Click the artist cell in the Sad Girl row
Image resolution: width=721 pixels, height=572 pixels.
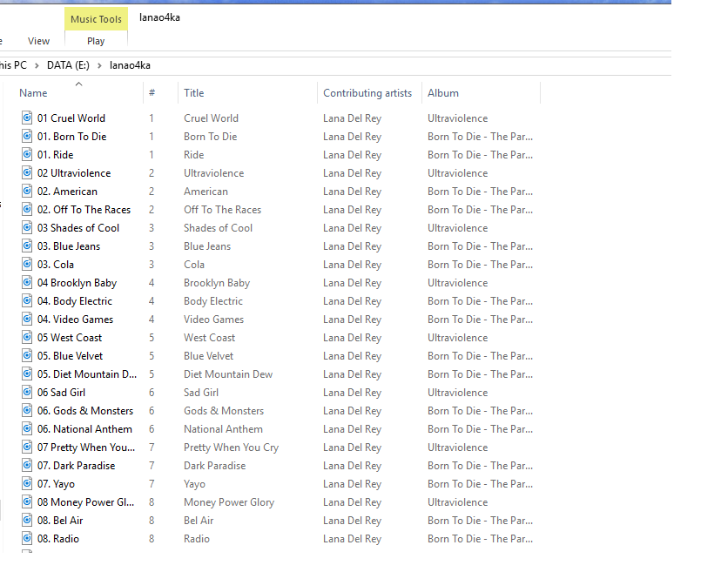pos(352,393)
